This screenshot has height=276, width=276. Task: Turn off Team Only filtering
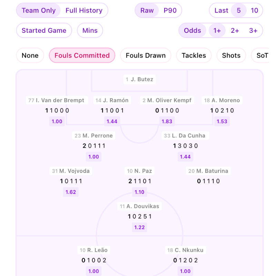(x=38, y=10)
